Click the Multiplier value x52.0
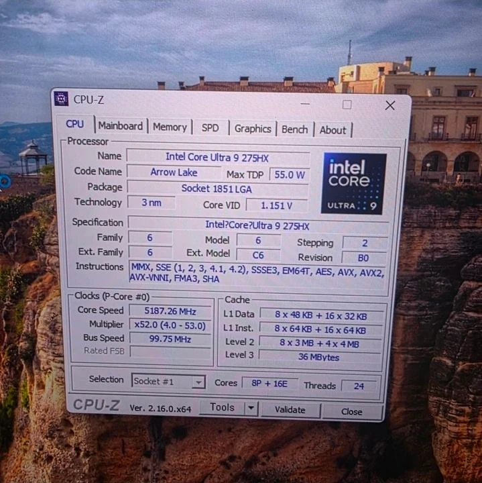 click(170, 325)
